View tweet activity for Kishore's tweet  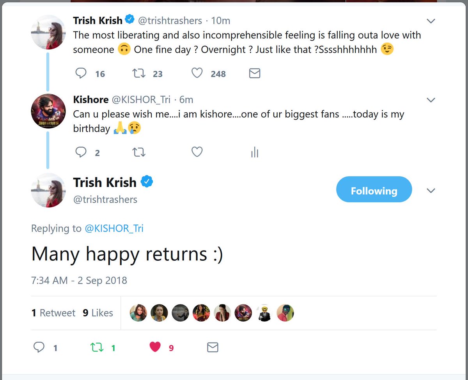tap(255, 153)
